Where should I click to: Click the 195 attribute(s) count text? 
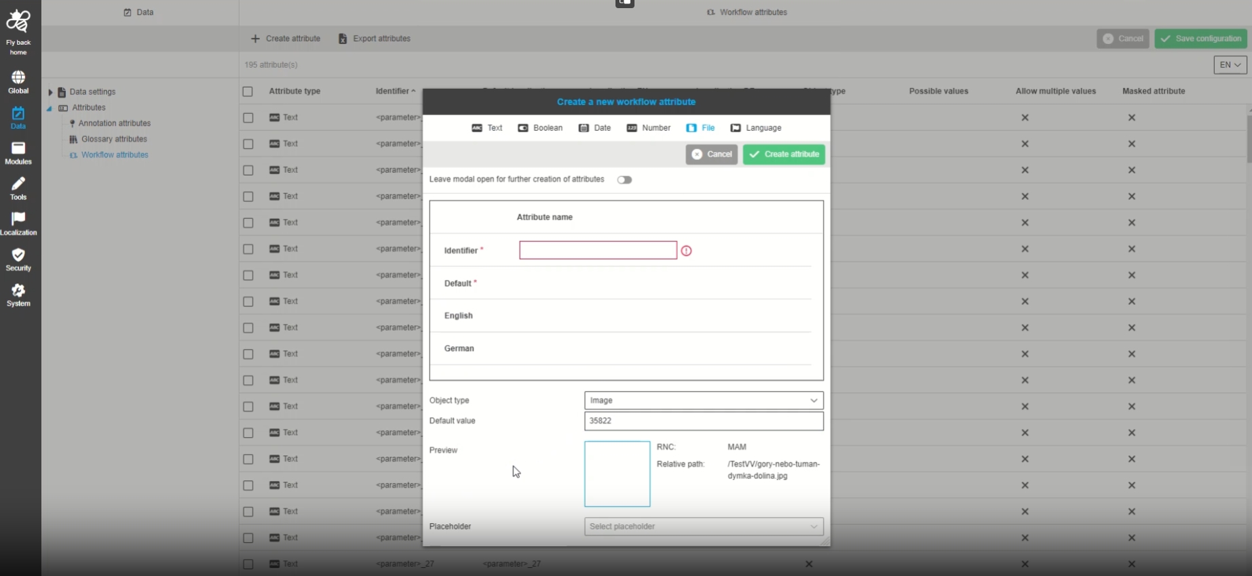271,65
